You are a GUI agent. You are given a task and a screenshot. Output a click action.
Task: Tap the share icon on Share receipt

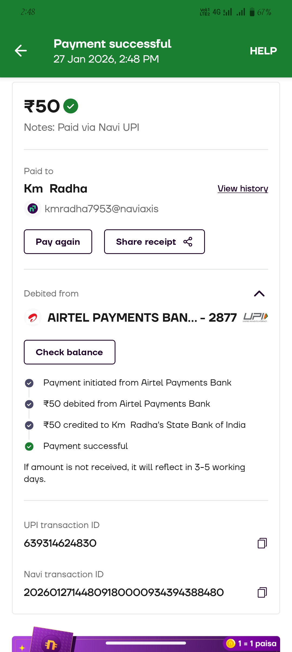click(188, 242)
